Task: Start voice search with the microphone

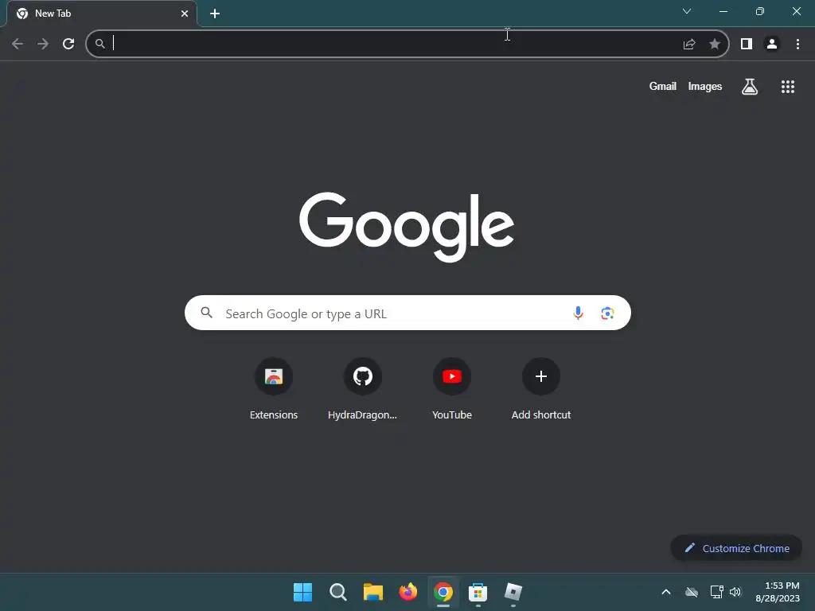Action: tap(578, 313)
